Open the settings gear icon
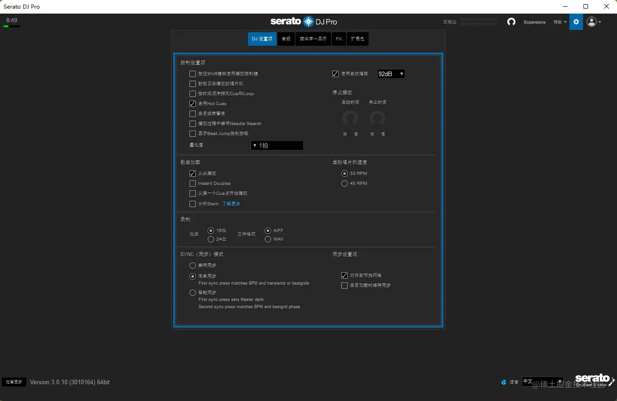 point(576,22)
